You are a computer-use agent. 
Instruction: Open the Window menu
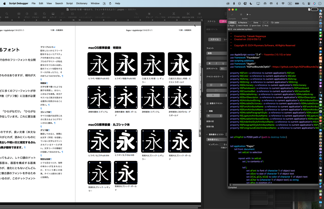[95, 3]
